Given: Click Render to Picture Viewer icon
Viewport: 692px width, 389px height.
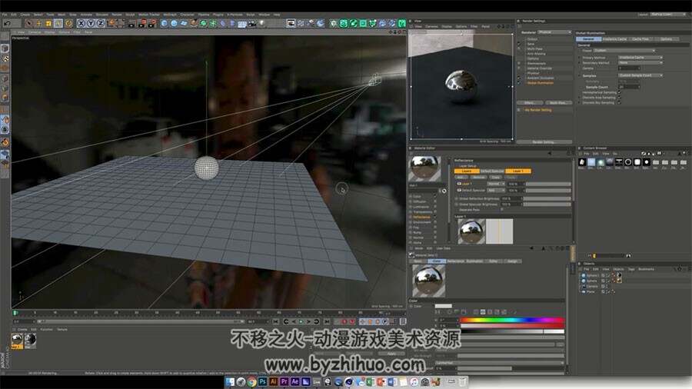Looking at the screenshot, I should pyautogui.click(x=141, y=23).
